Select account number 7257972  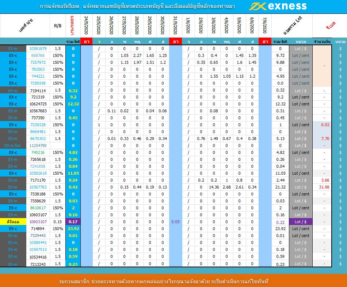tap(38, 62)
